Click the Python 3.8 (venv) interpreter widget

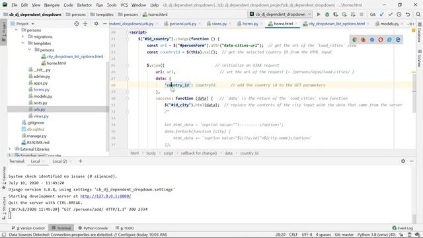pyautogui.click(x=376, y=235)
